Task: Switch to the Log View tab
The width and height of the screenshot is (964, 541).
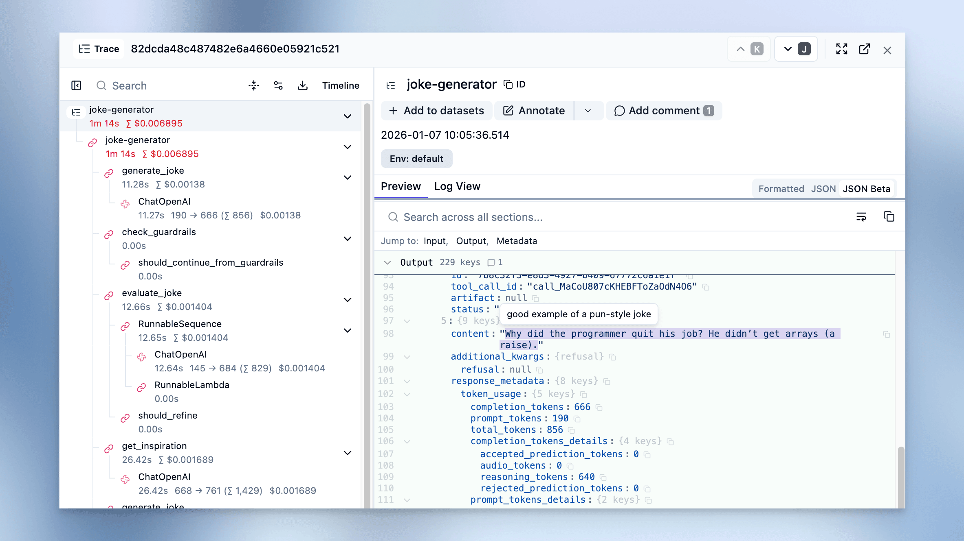Action: click(x=457, y=186)
